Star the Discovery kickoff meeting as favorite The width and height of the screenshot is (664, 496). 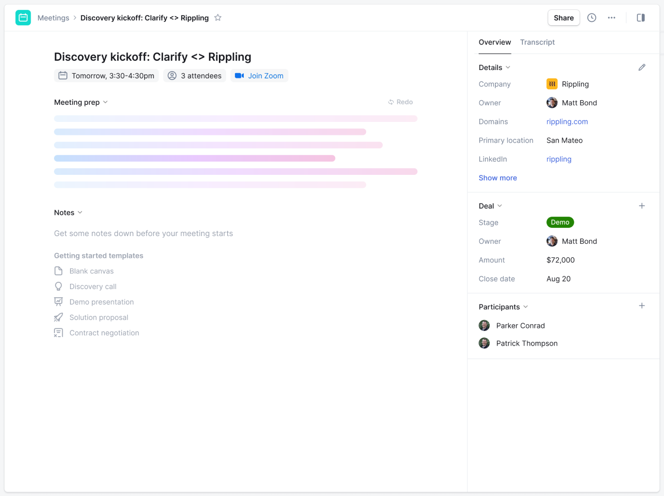point(218,18)
